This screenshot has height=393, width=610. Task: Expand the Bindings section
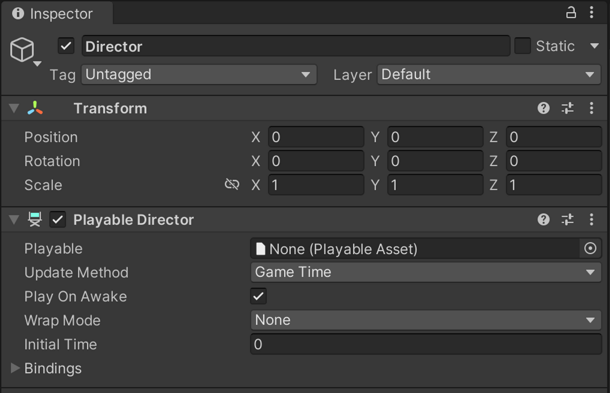pyautogui.click(x=14, y=368)
